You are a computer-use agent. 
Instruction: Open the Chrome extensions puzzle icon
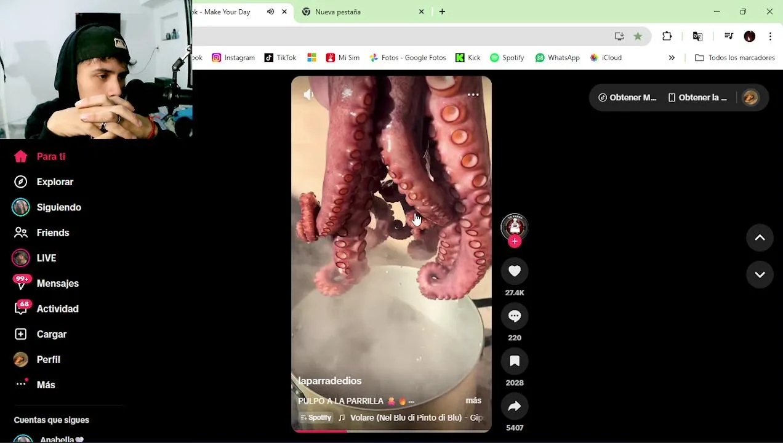[667, 36]
